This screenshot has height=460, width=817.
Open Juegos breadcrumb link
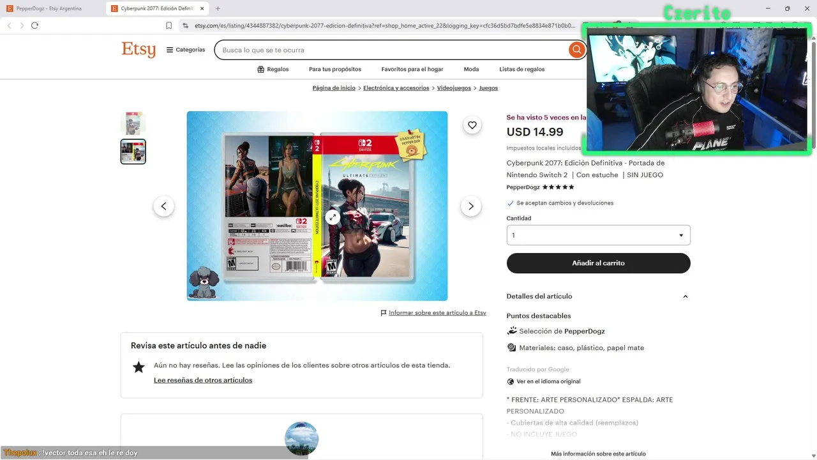coord(488,88)
